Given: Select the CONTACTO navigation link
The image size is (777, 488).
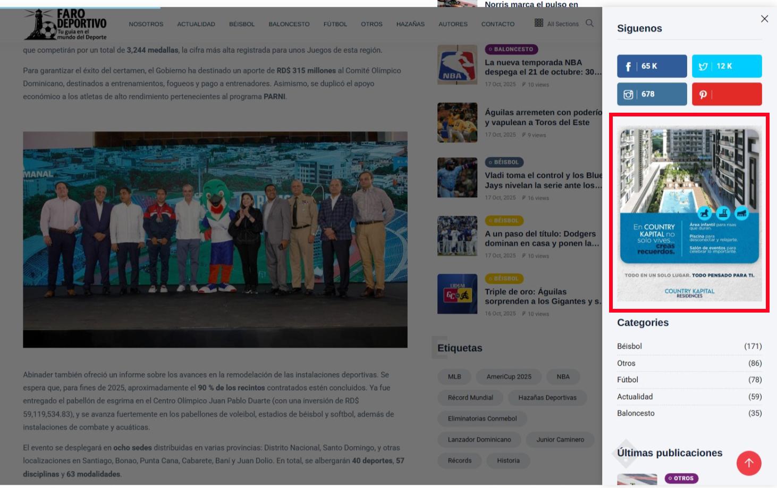Looking at the screenshot, I should coord(497,24).
